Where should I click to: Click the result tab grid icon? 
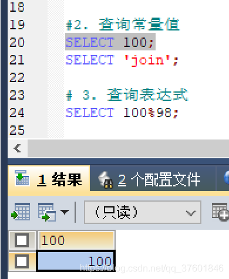point(22,178)
